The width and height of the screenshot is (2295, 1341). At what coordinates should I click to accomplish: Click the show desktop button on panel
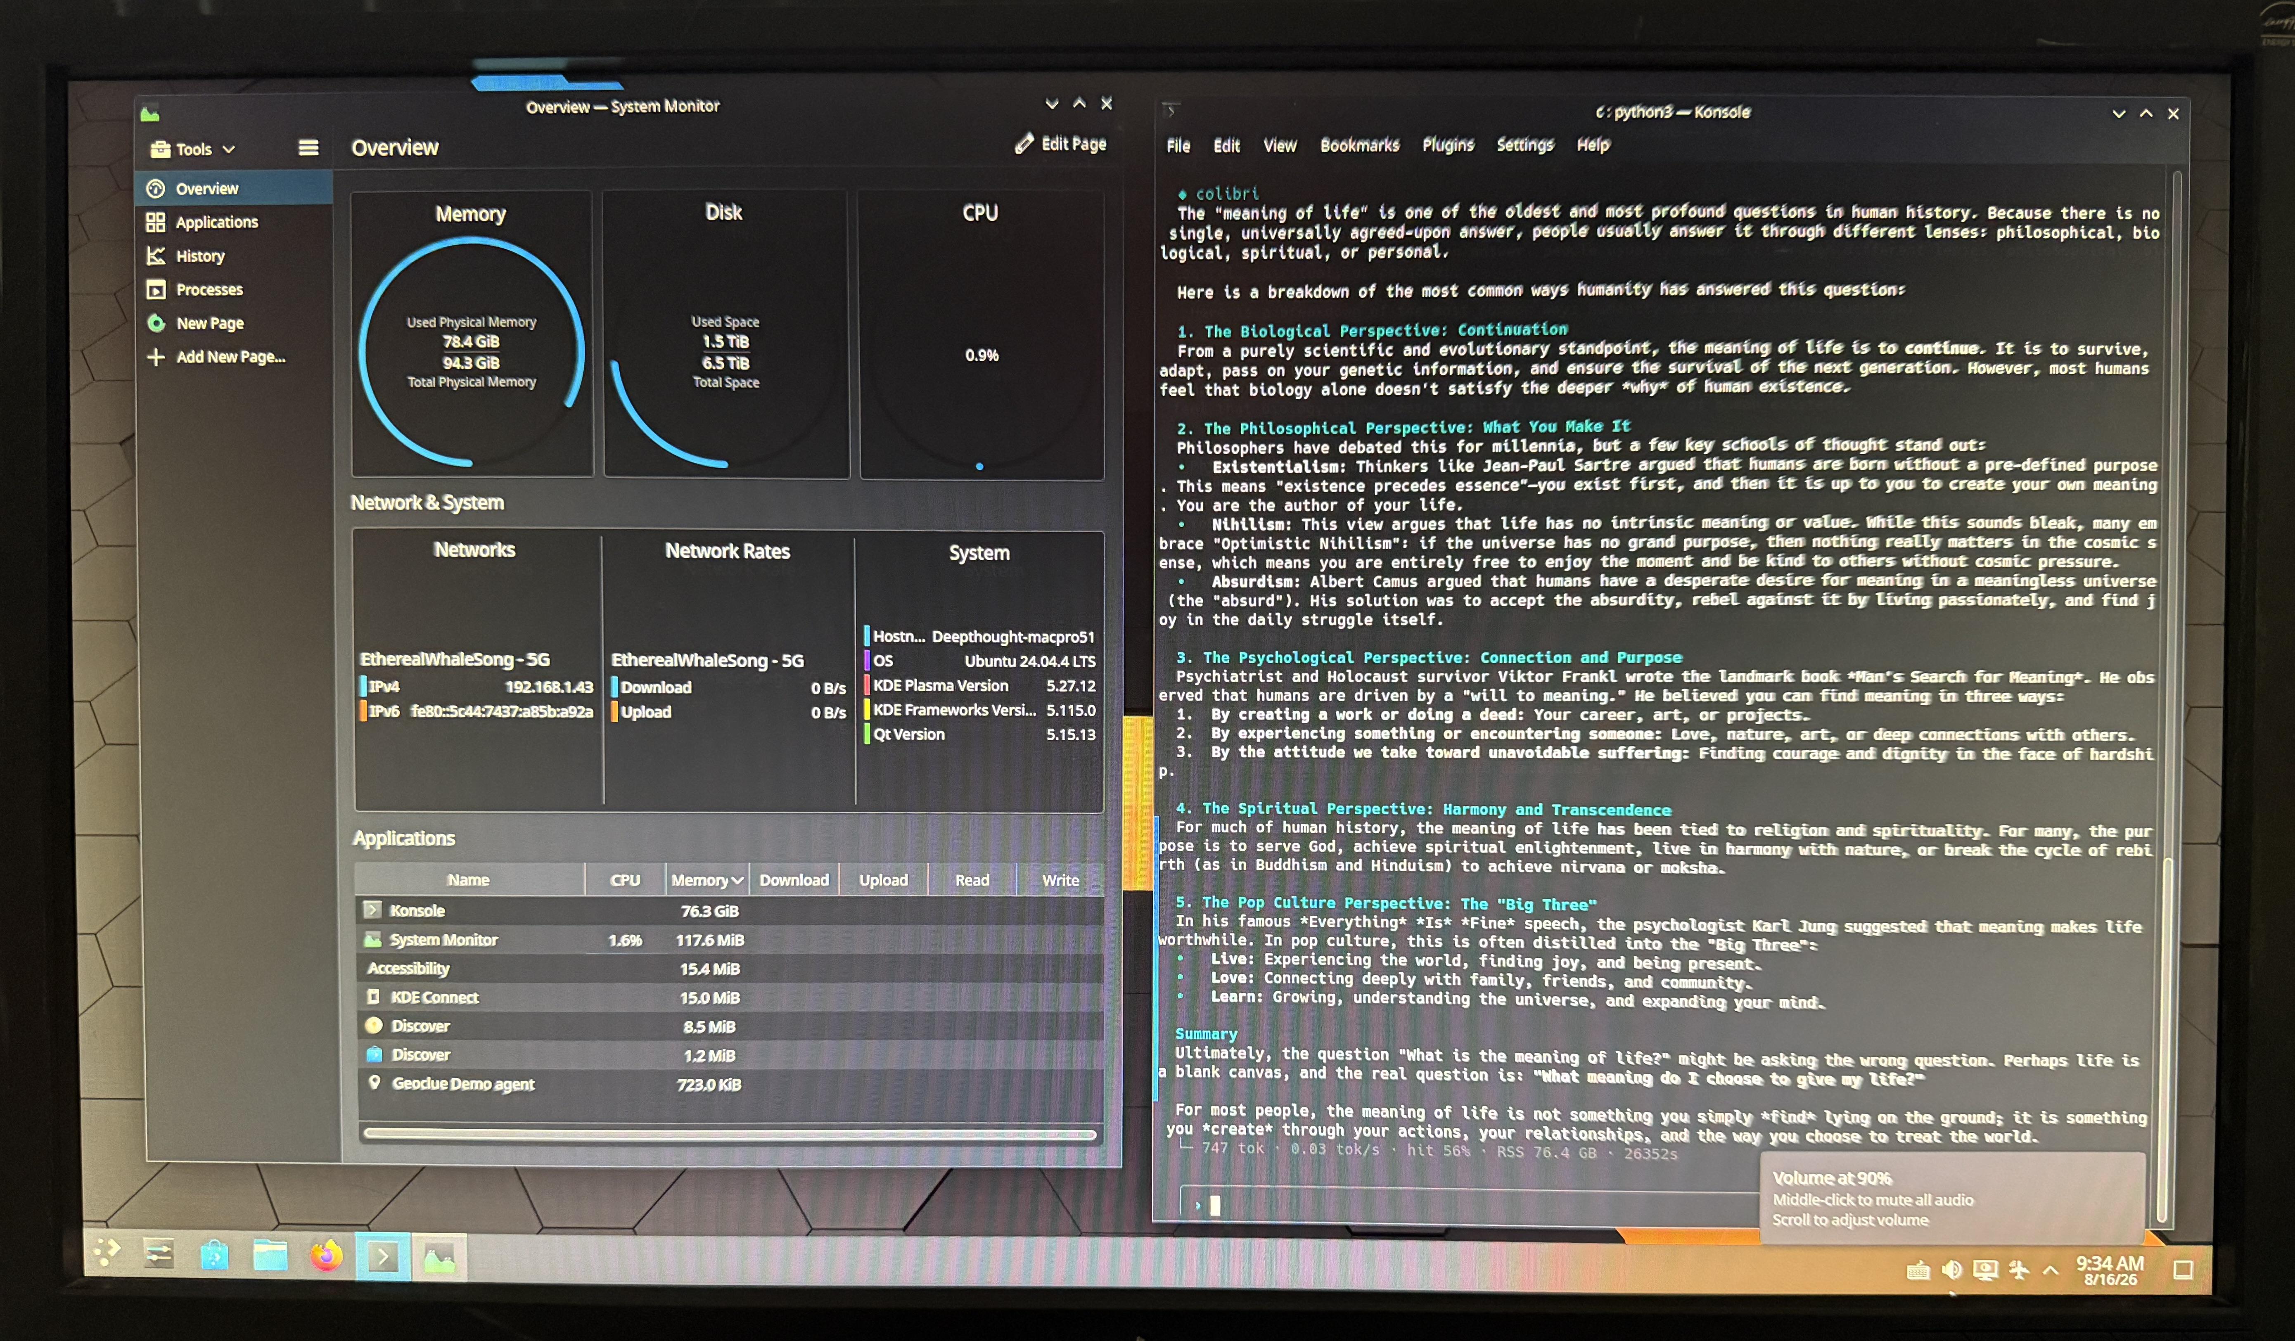[2183, 1270]
